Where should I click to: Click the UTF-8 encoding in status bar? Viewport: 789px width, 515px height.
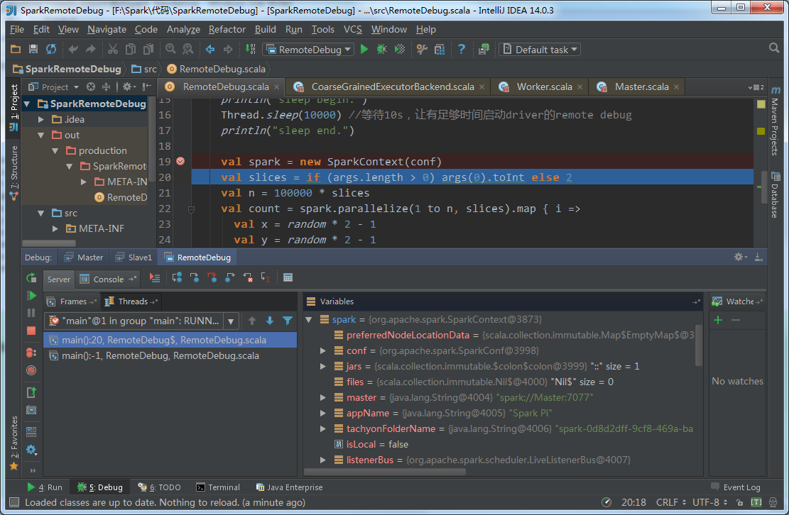tap(709, 502)
